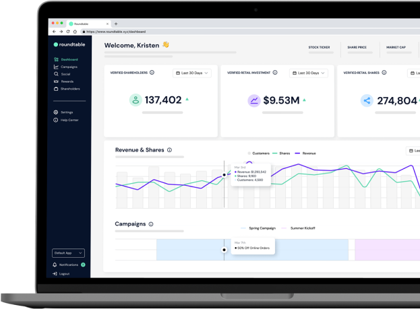Image resolution: width=420 pixels, height=309 pixels.
Task: Click the Dashboard icon in sidebar
Action: (x=56, y=59)
